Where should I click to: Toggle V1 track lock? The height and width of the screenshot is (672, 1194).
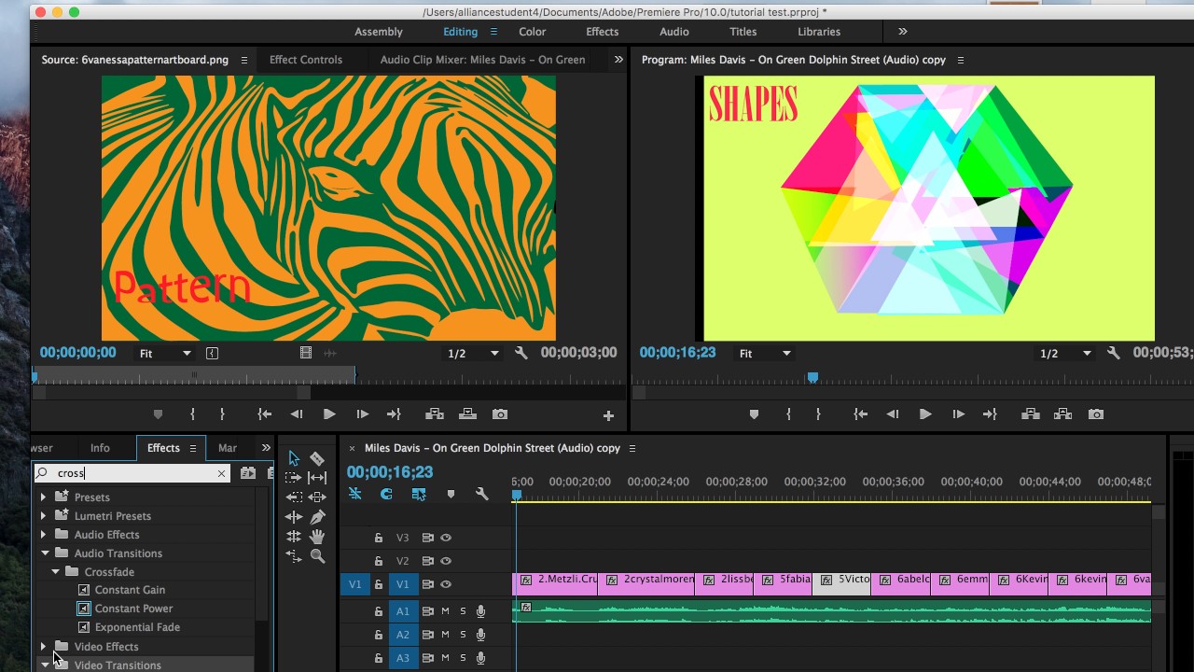coord(379,584)
